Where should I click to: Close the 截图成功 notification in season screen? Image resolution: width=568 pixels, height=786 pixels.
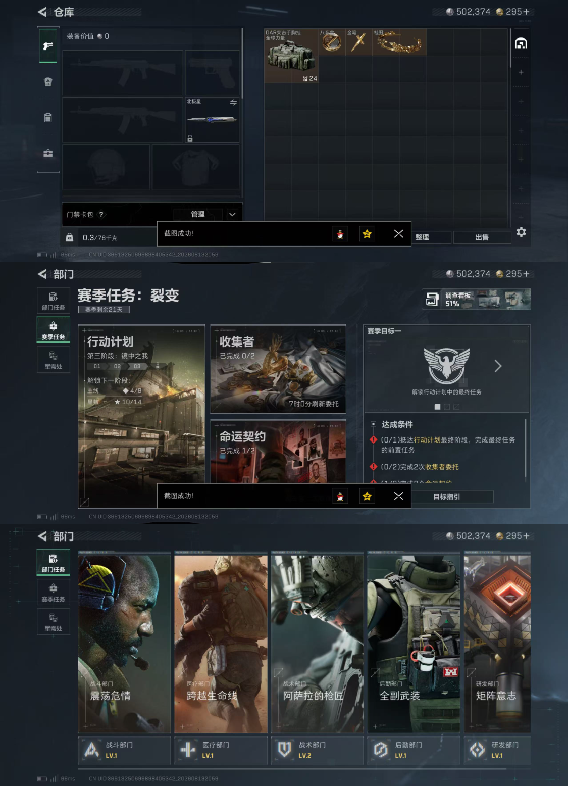tap(398, 496)
